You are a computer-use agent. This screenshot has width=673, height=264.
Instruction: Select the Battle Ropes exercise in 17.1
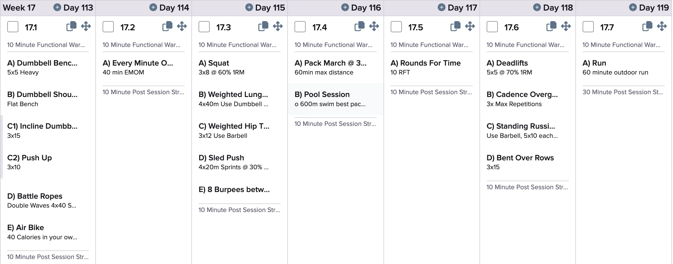[x=48, y=201]
